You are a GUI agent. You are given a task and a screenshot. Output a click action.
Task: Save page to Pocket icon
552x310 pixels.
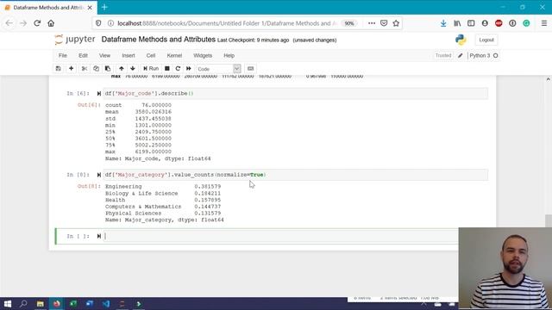click(384, 23)
